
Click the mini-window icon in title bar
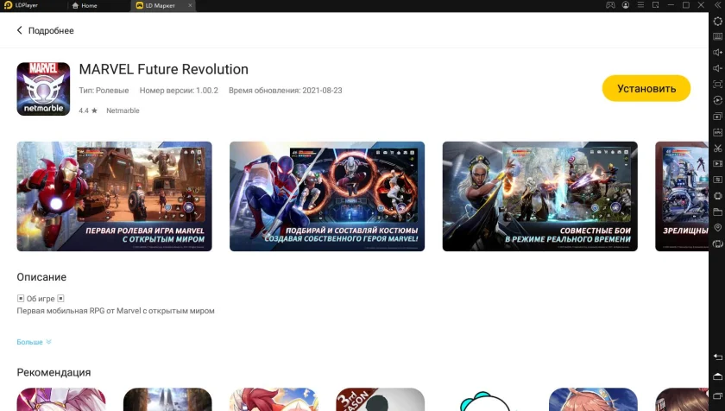[x=656, y=5]
